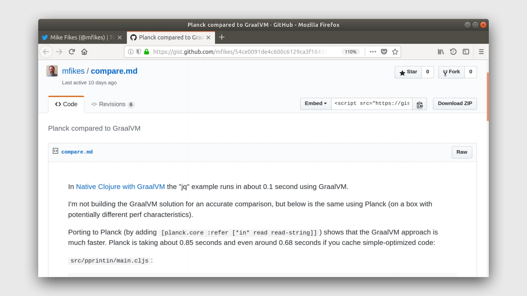Go back to the previous page
This screenshot has width=527, height=296.
46,52
